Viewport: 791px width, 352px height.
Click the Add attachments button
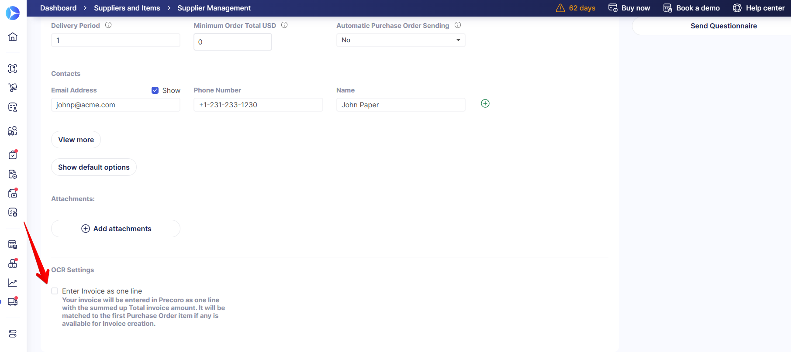(116, 229)
